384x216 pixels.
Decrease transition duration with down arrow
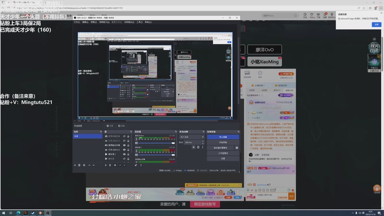203,143
